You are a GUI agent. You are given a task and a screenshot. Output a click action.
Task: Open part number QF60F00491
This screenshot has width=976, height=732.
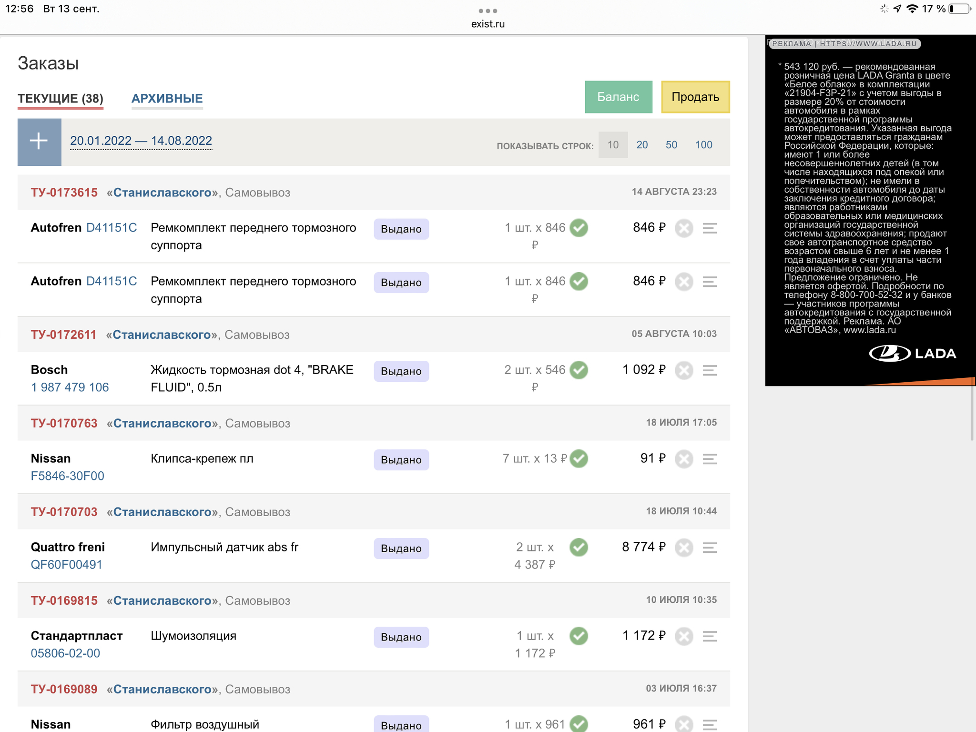tap(67, 565)
